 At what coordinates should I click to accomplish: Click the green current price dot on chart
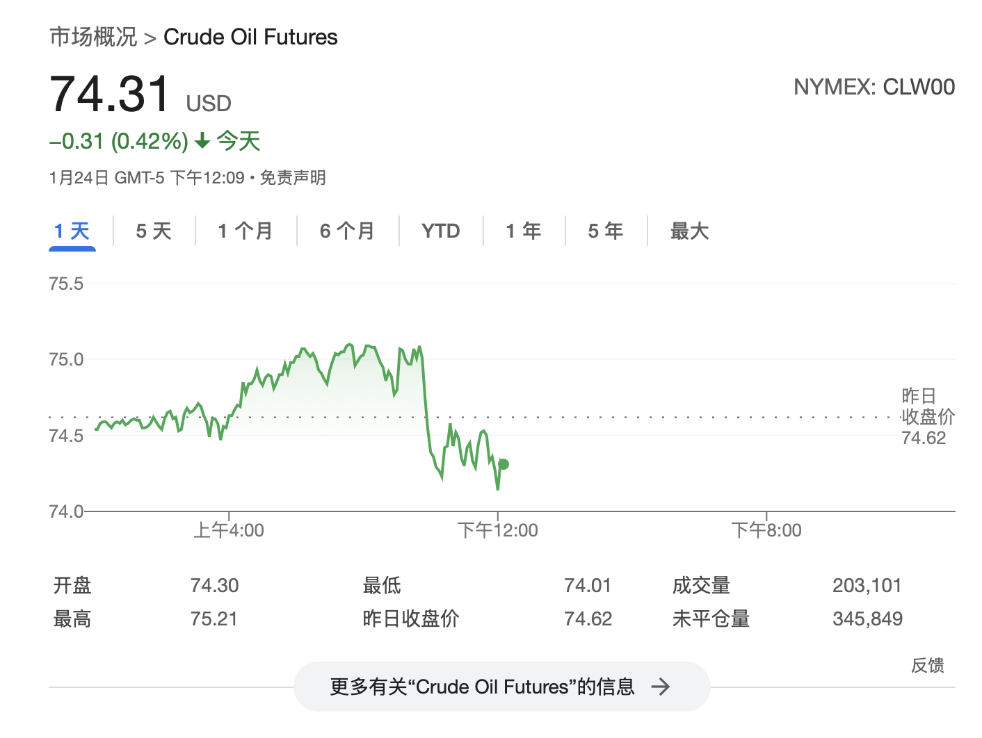(504, 464)
